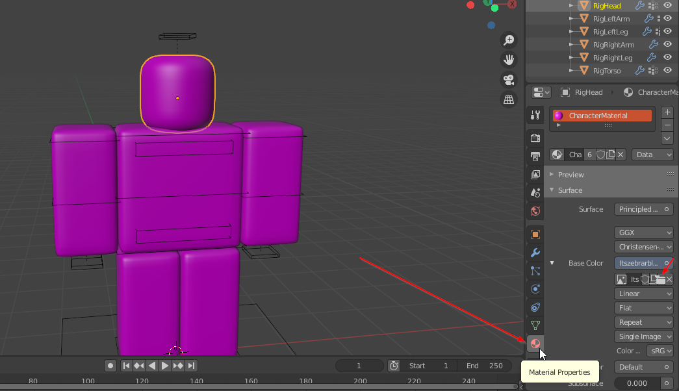Open the sRG color space dropdown
The height and width of the screenshot is (391, 679).
[660, 351]
